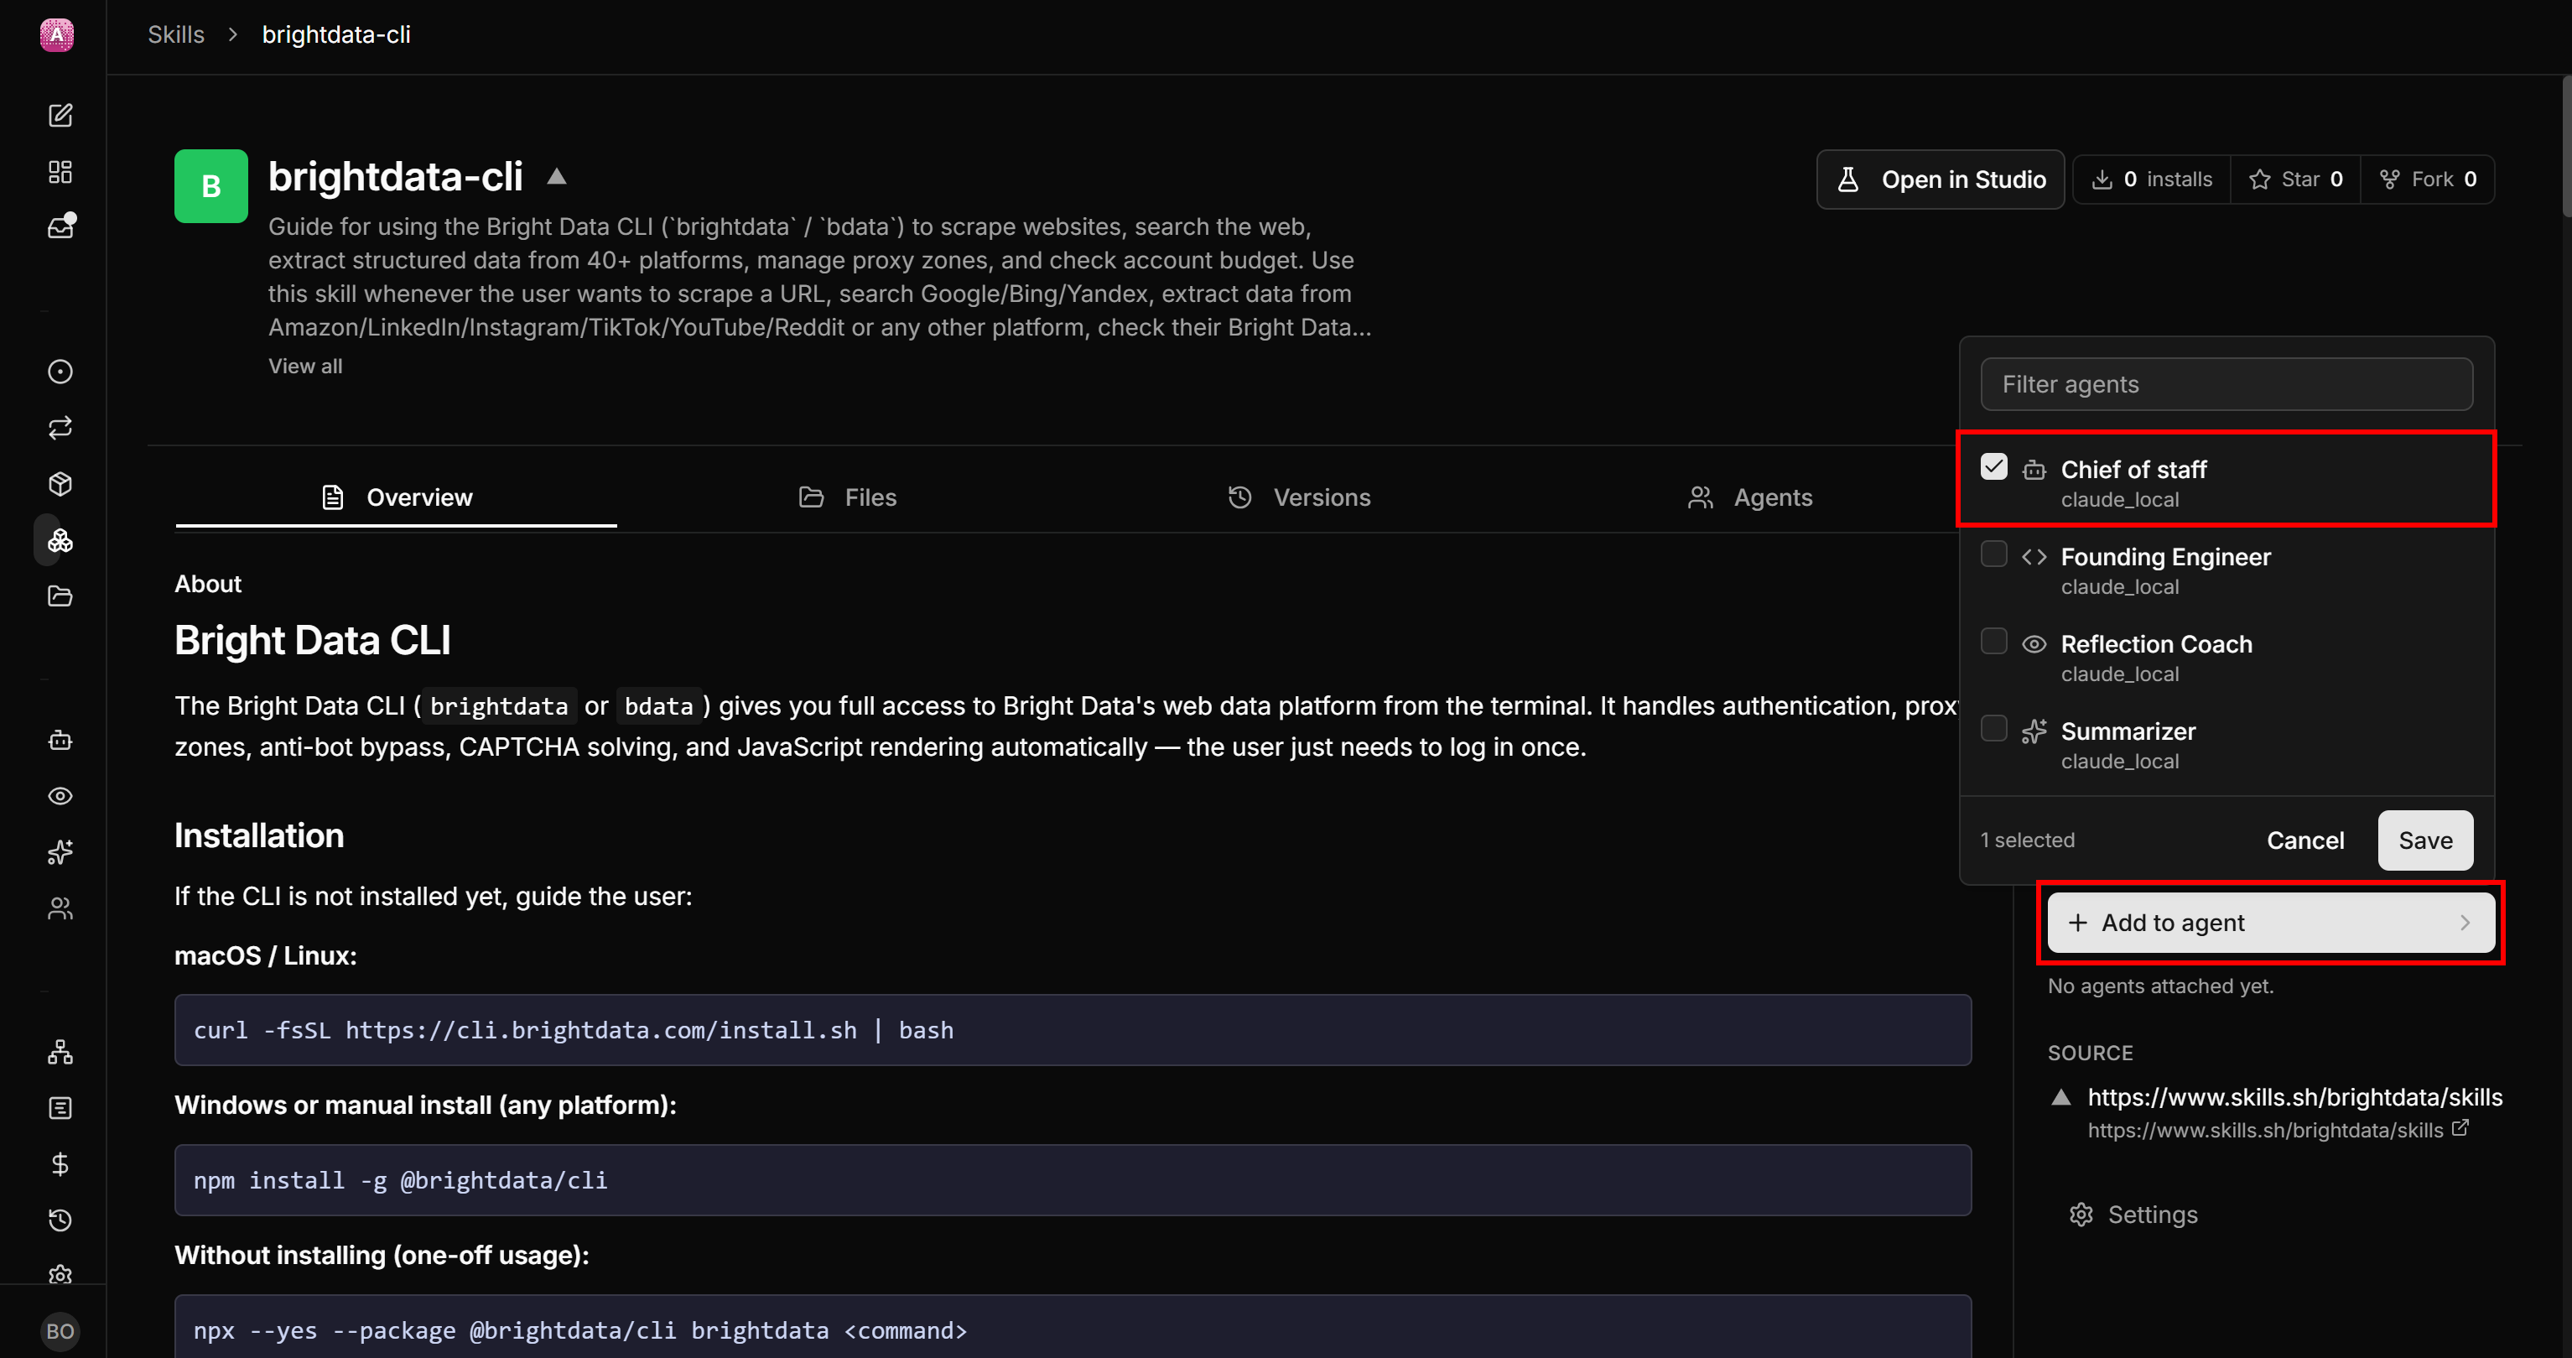Click the BO user avatar
The height and width of the screenshot is (1358, 2572).
[x=60, y=1331]
